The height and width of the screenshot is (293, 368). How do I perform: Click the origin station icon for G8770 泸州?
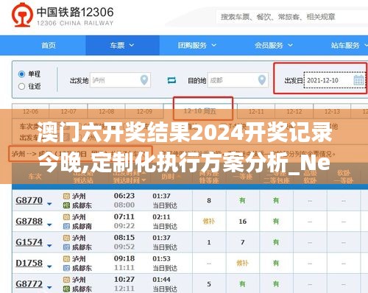click(66, 196)
